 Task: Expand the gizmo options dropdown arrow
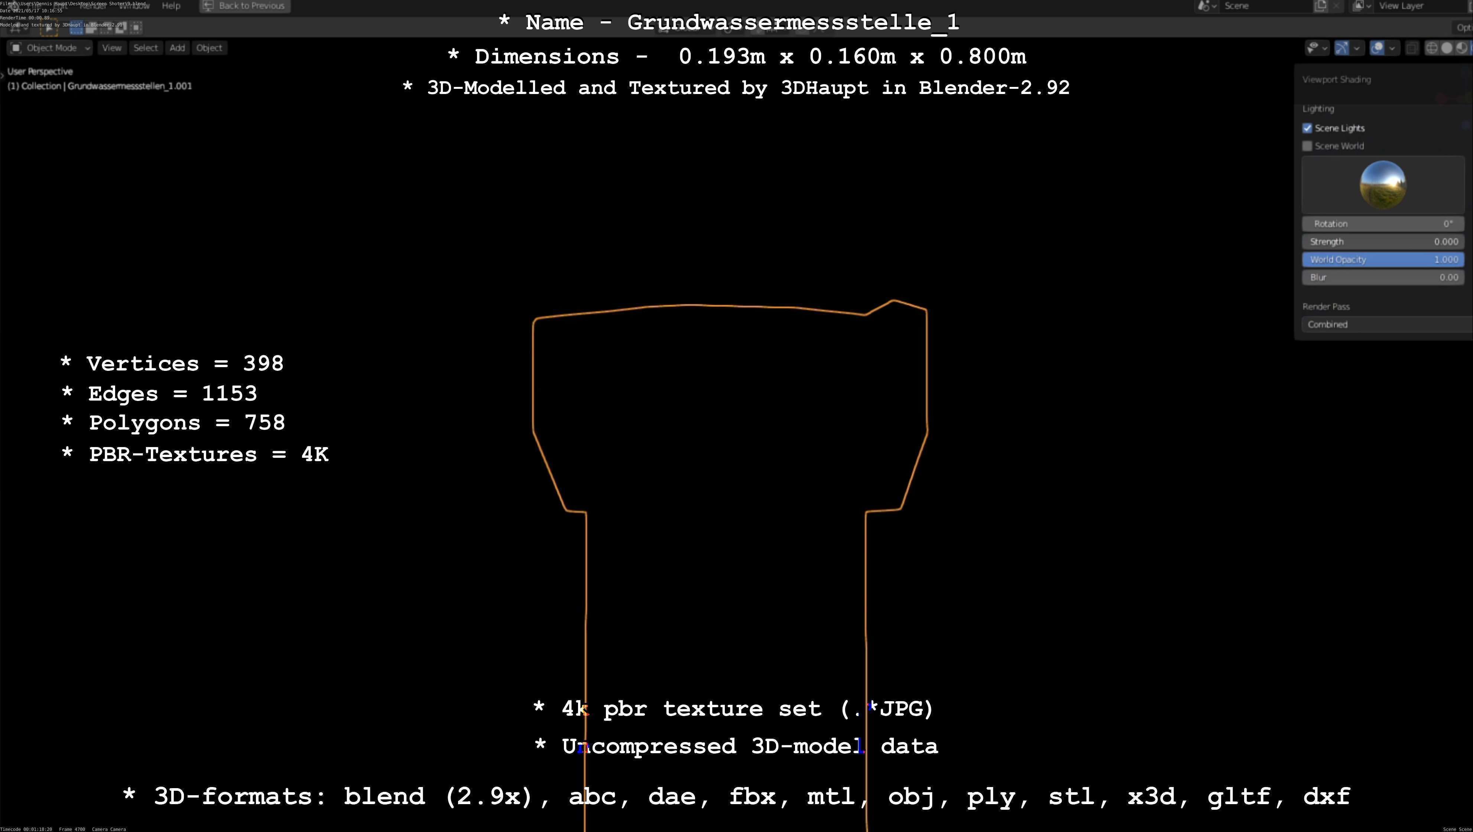[x=1356, y=48]
